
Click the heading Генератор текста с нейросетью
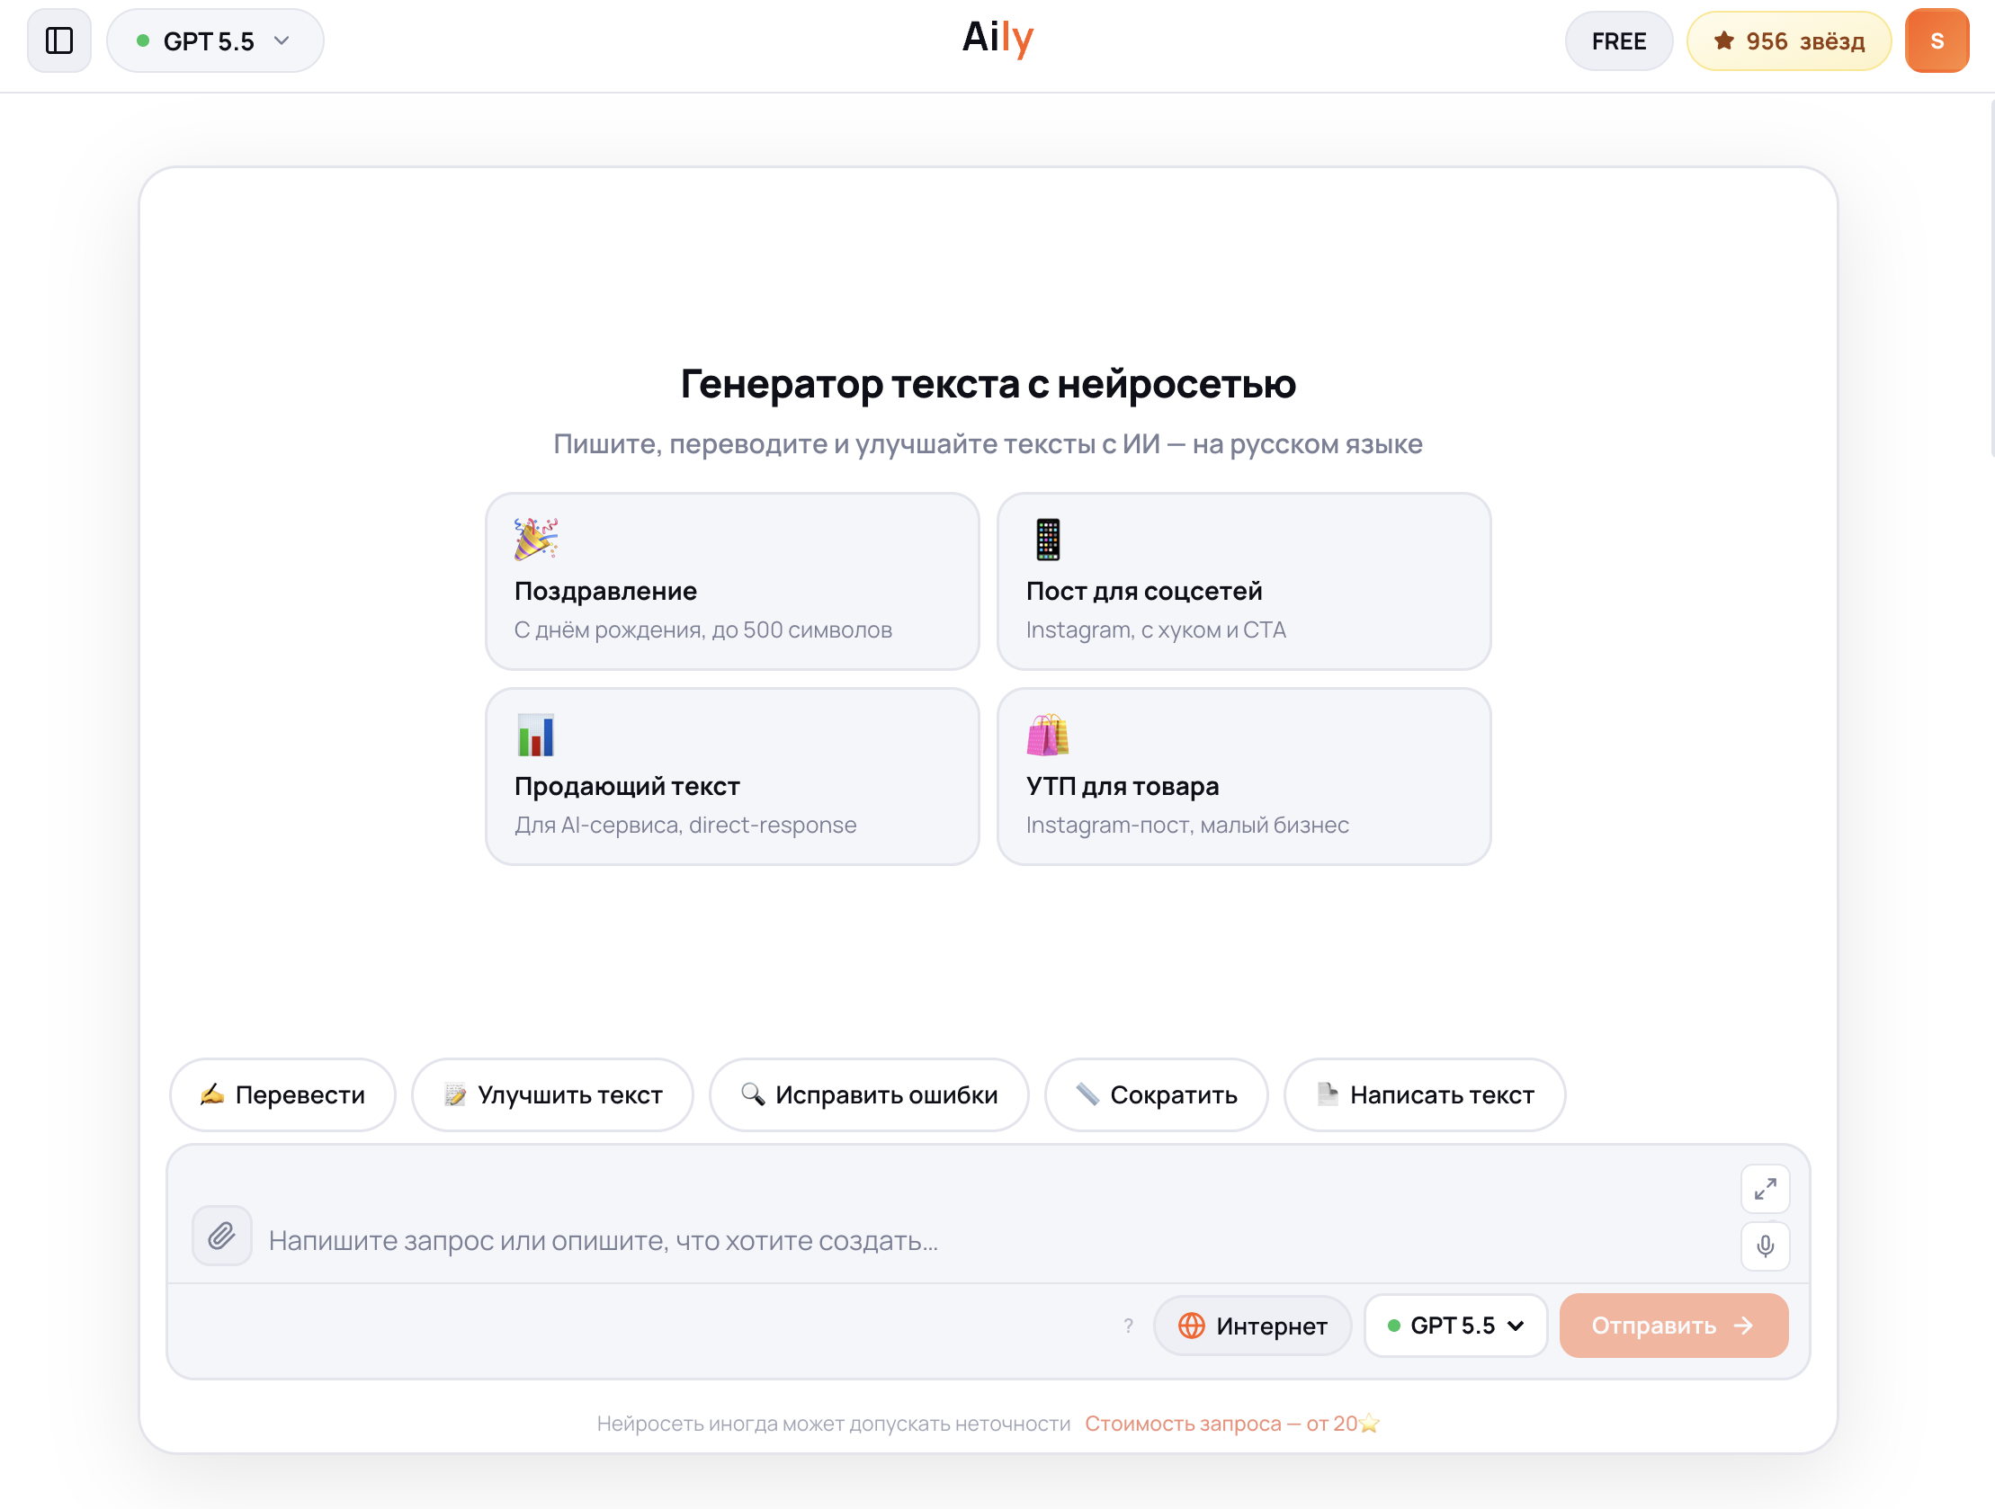[x=988, y=384]
